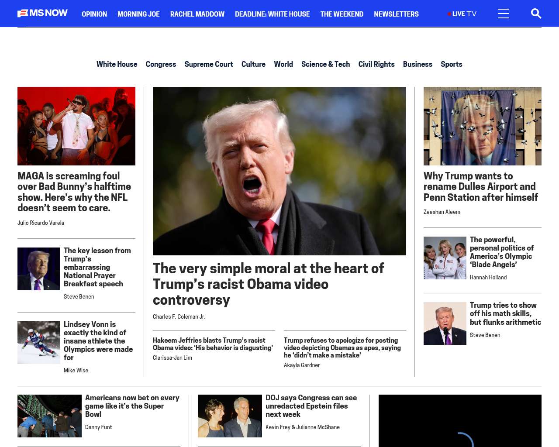Open author Julio Ricardo Varela's page
559x447 pixels.
[41, 223]
